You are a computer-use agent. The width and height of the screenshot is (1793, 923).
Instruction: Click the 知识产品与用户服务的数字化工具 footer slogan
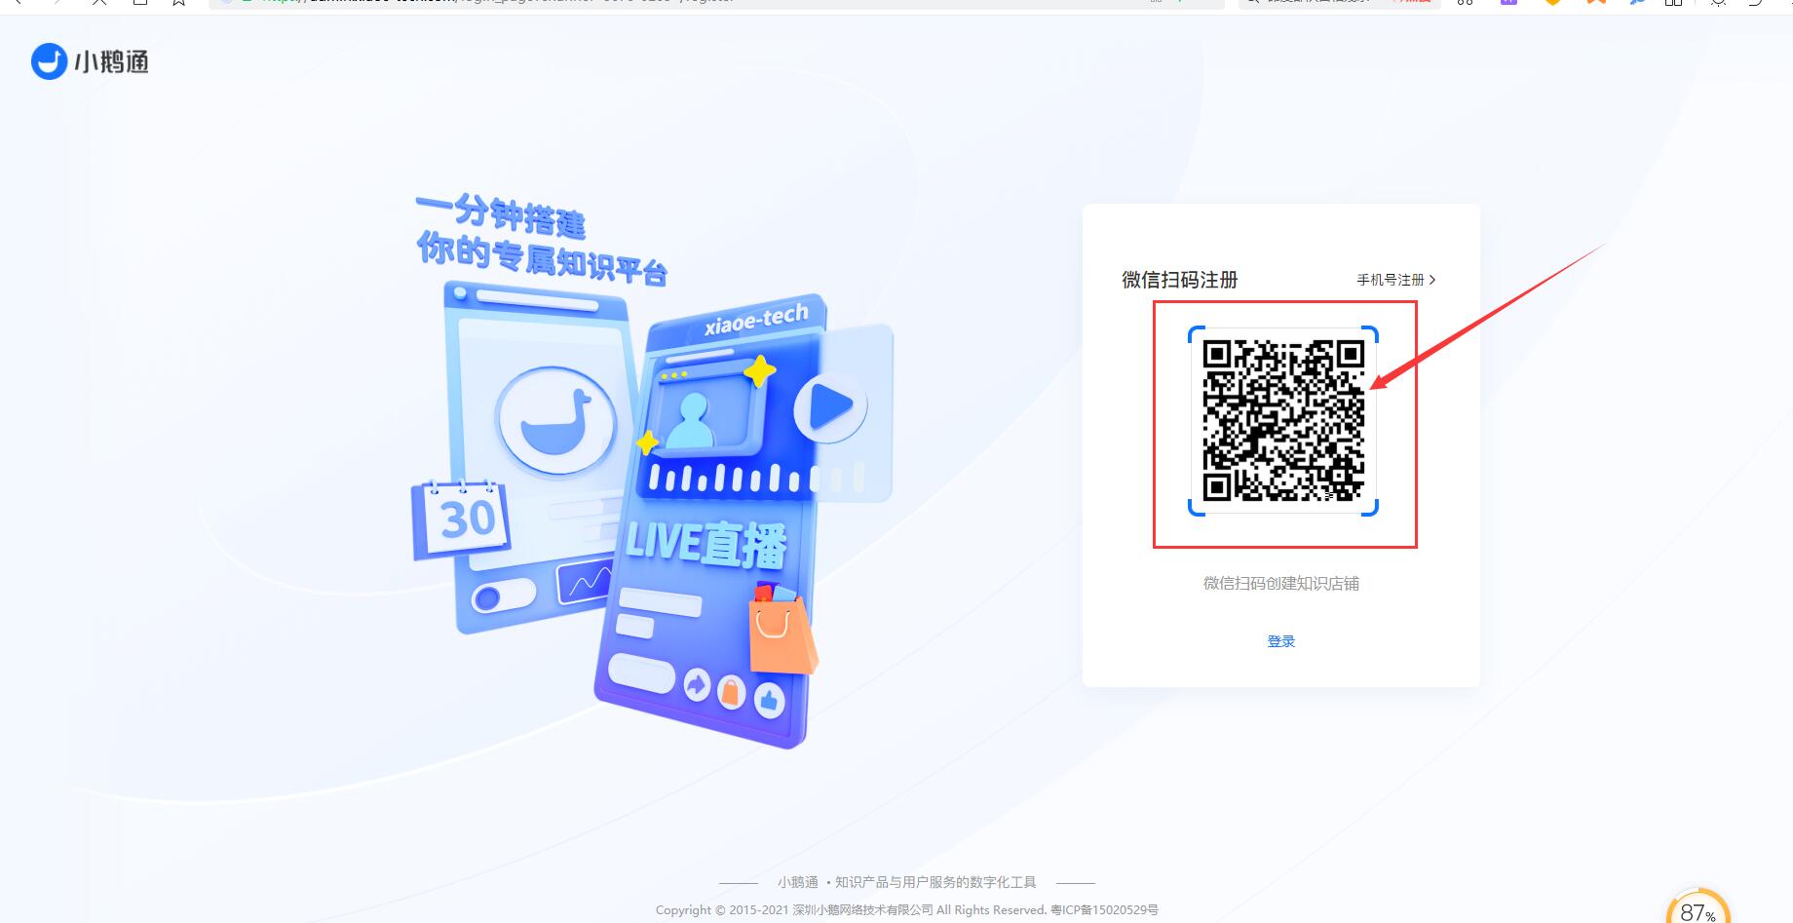pos(935,882)
